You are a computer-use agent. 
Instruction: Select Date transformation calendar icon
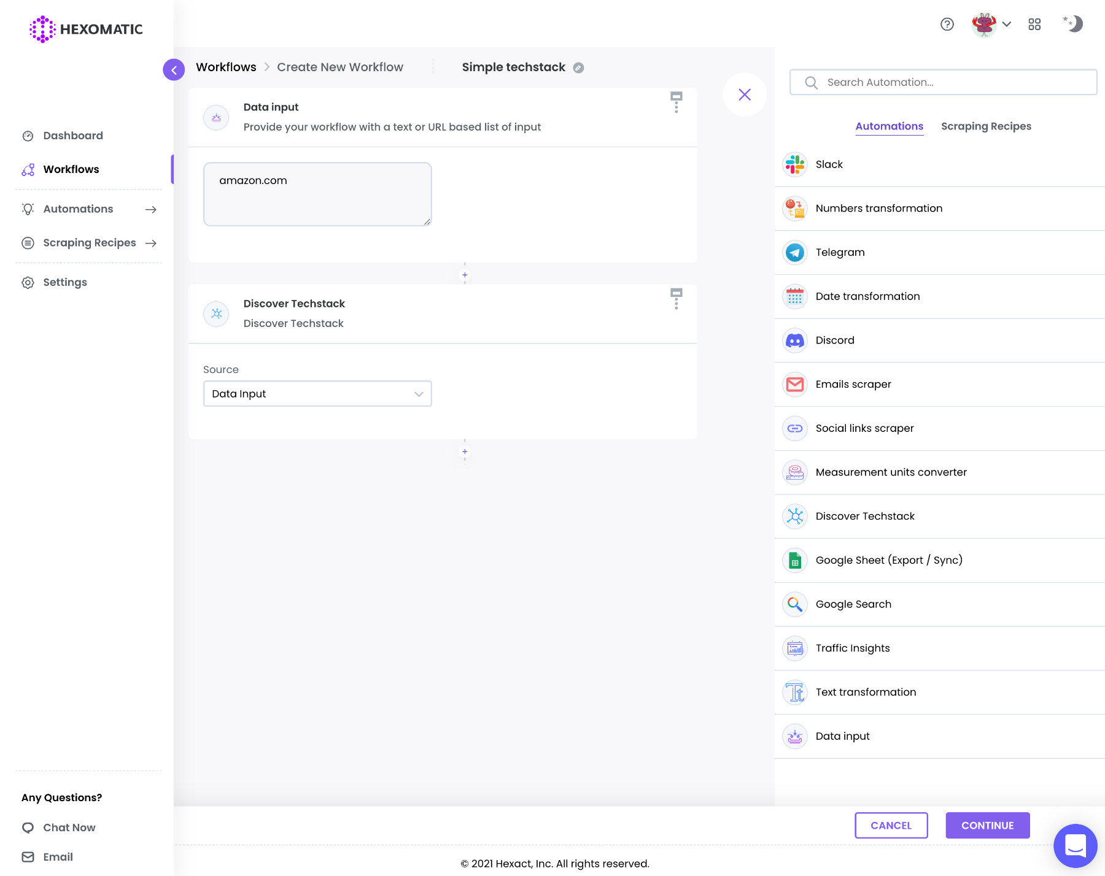tap(795, 296)
